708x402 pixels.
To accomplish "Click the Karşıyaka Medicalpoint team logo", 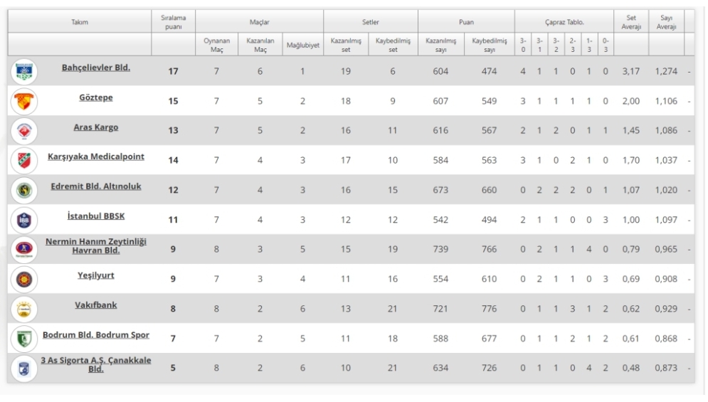I will coord(24,160).
